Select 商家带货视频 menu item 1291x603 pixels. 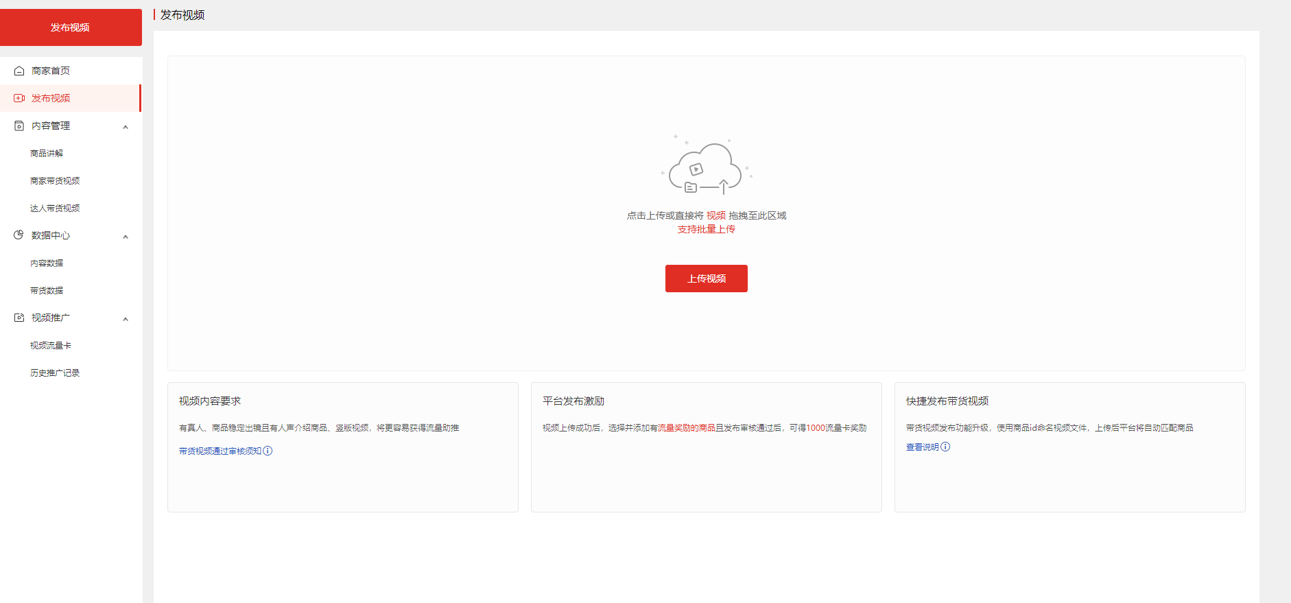55,180
